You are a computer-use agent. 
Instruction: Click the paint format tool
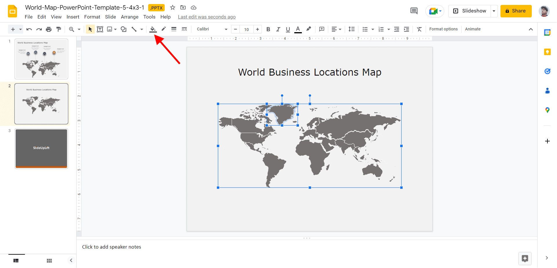[x=59, y=29]
